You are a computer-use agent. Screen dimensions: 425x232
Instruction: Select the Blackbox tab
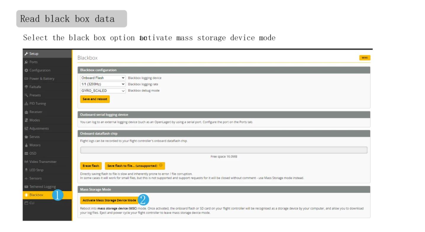tap(47, 195)
